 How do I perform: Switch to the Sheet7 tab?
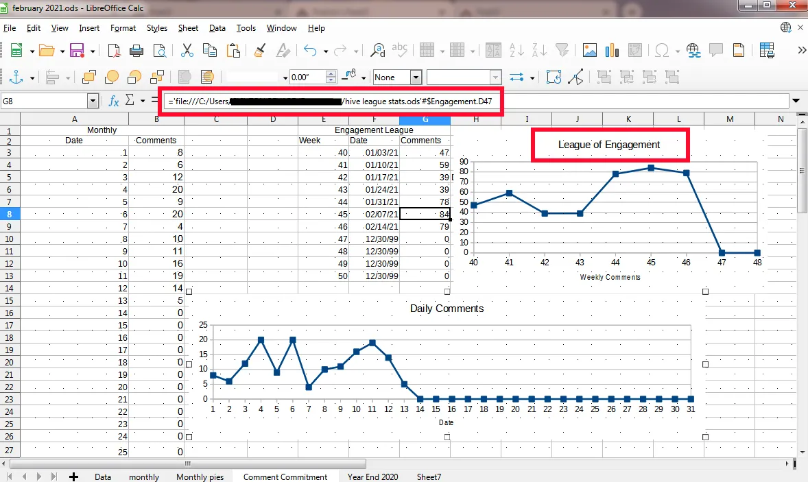click(x=429, y=477)
